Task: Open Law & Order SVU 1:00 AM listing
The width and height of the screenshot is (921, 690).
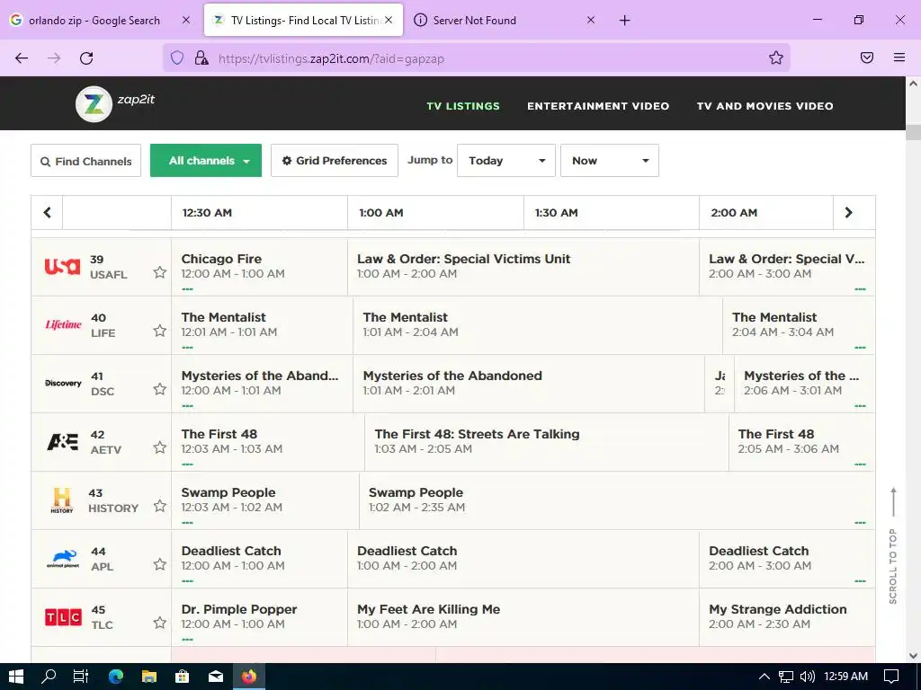Action: click(523, 266)
